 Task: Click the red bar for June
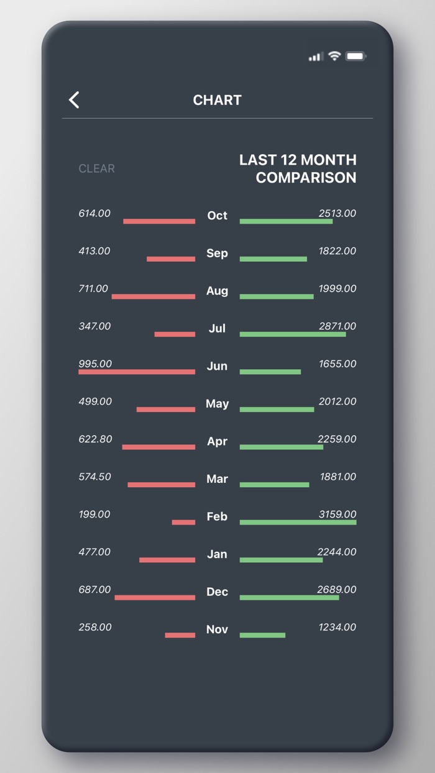coord(137,372)
